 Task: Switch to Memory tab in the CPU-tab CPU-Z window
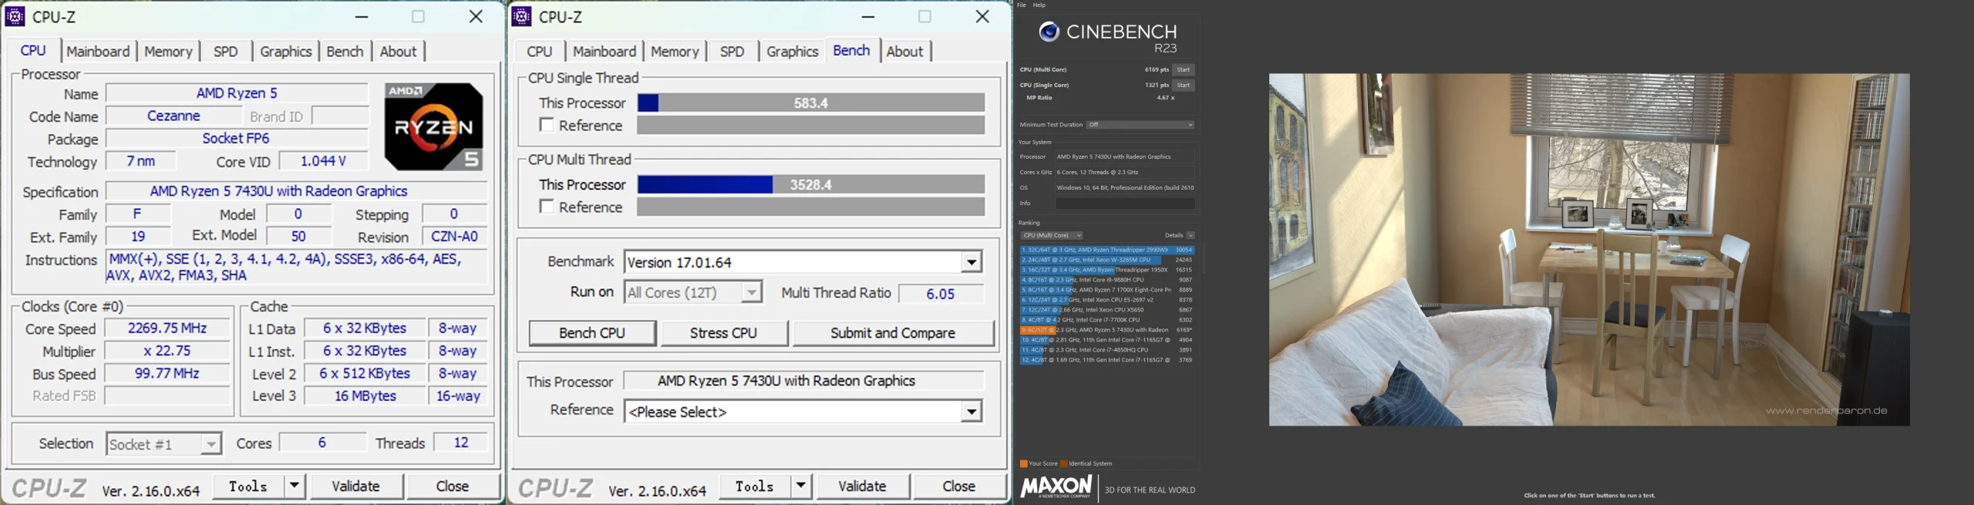(x=168, y=52)
